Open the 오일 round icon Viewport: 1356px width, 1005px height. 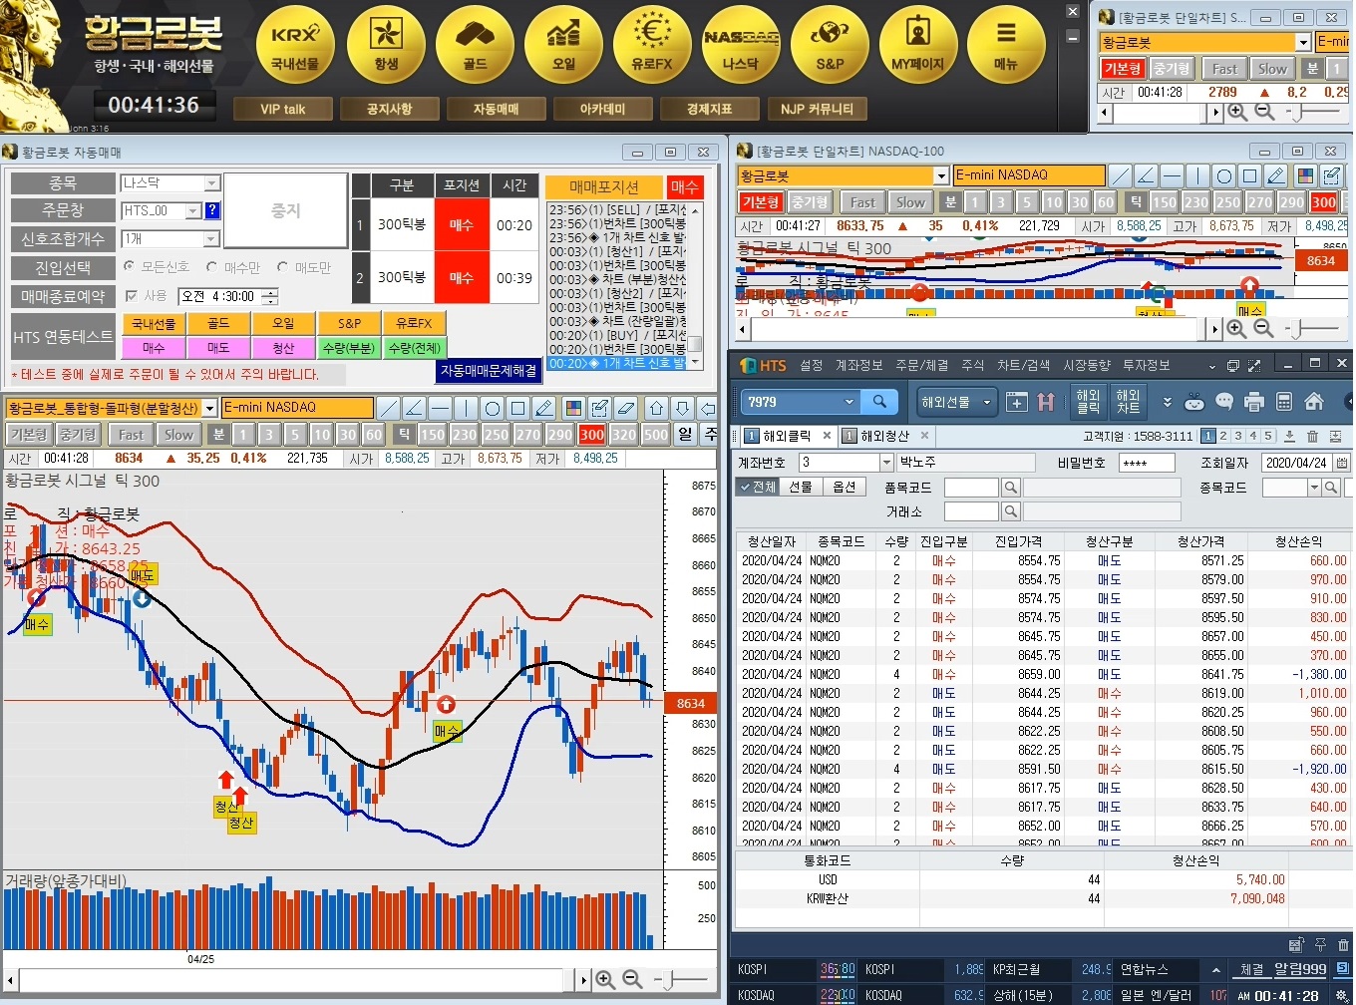563,45
